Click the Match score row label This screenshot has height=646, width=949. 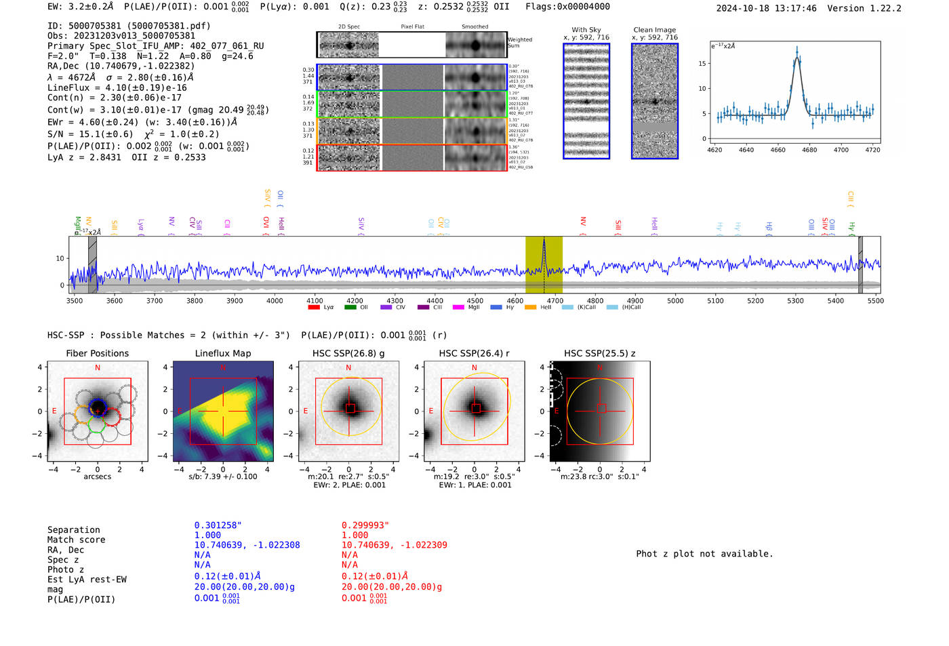[77, 540]
